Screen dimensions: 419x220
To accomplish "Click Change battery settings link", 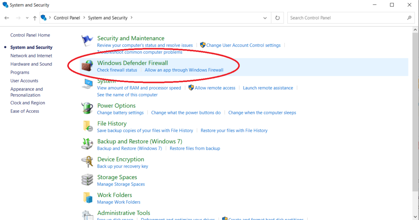I will (x=120, y=113).
